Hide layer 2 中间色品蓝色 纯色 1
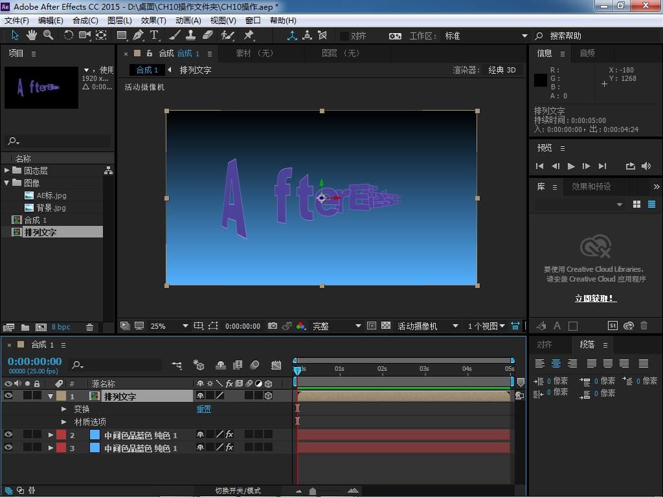 (x=8, y=434)
